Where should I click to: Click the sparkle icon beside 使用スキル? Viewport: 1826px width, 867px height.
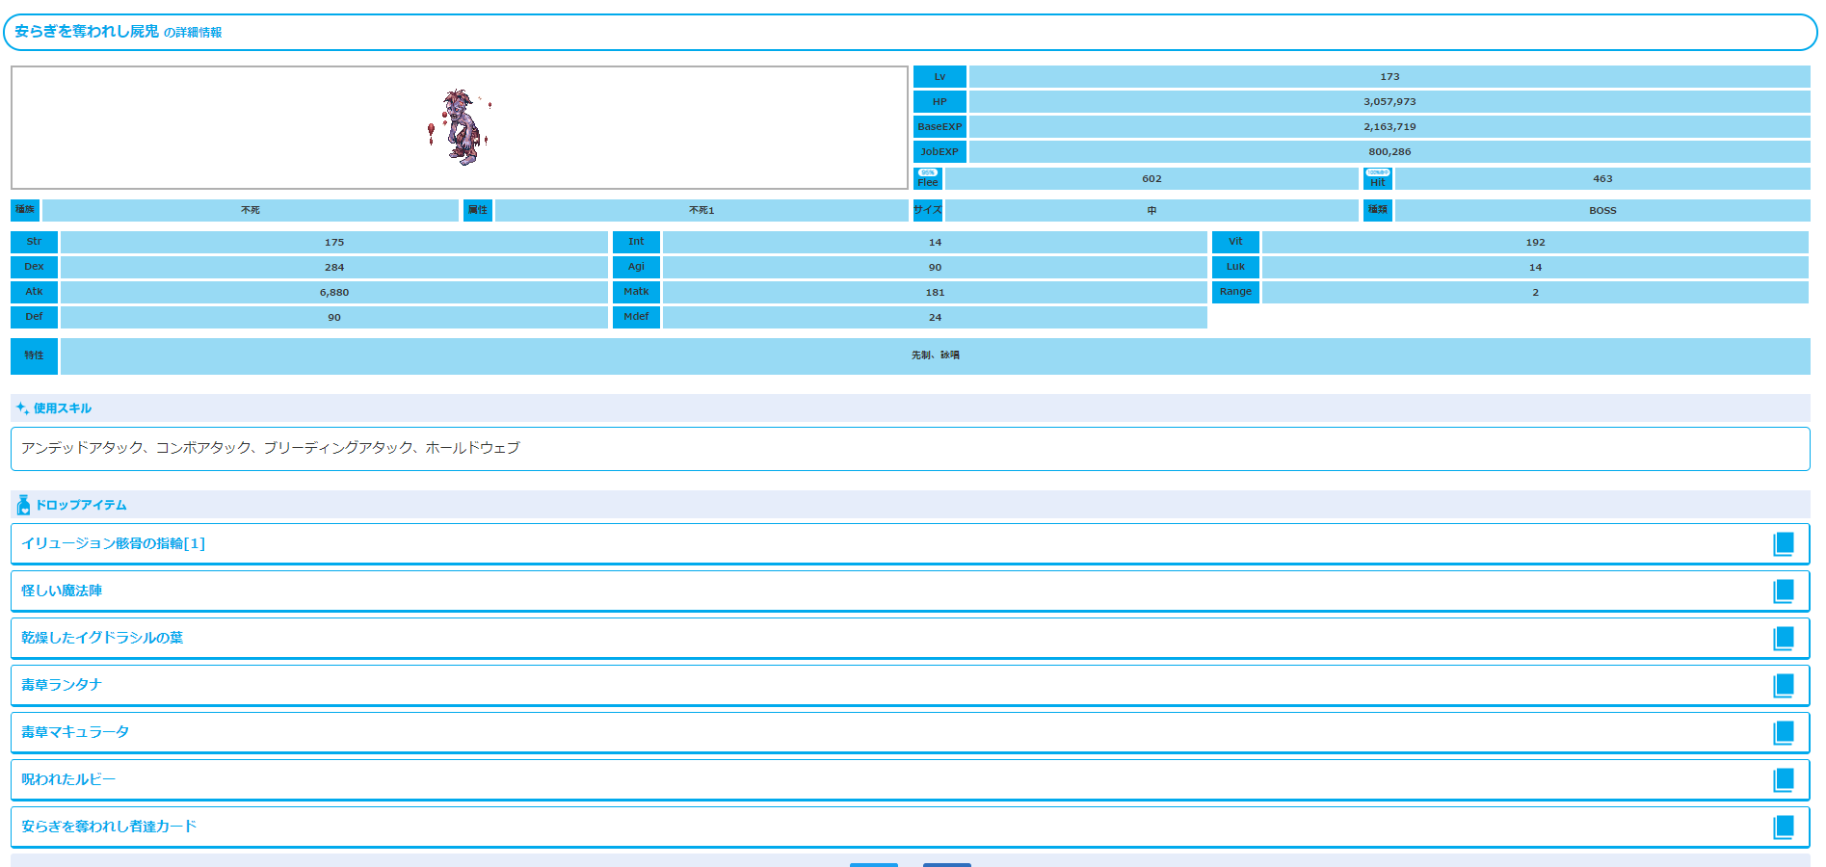coord(22,408)
